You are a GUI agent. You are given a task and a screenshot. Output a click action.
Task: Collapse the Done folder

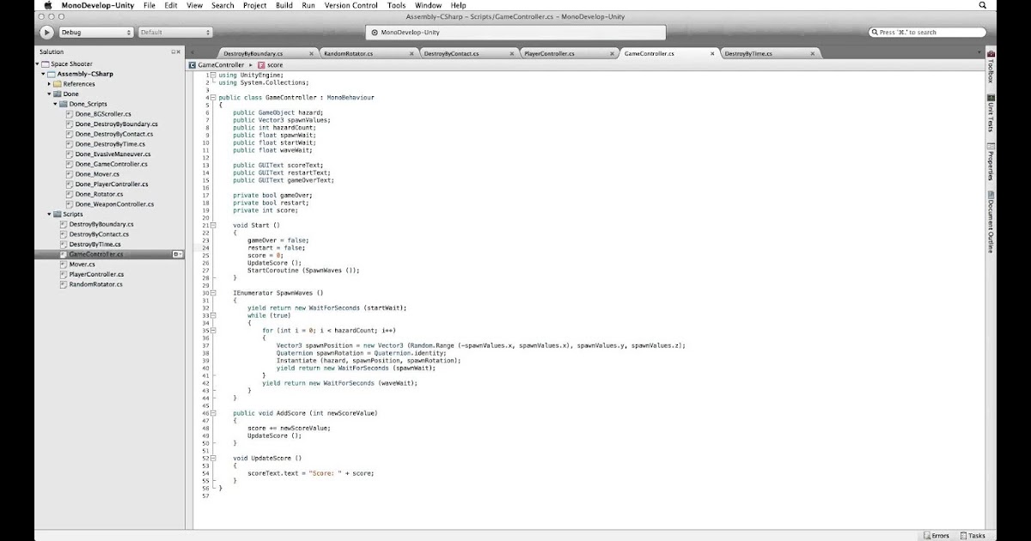tap(50, 94)
